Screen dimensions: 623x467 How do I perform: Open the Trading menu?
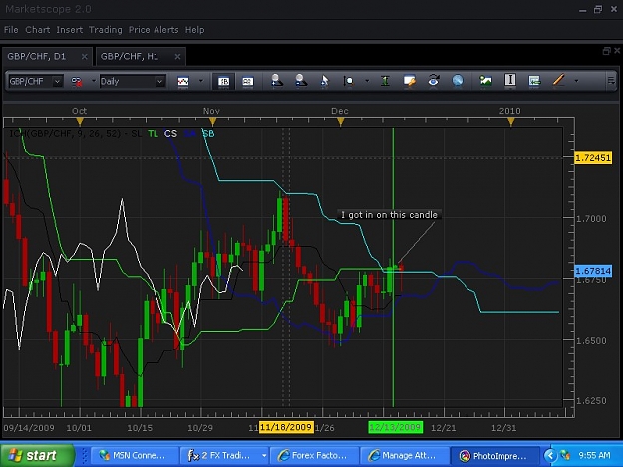tap(106, 30)
